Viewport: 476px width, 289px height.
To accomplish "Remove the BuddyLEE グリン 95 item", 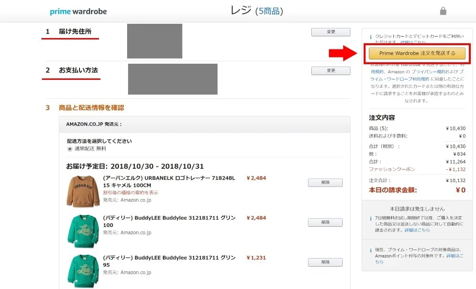I will pyautogui.click(x=325, y=262).
